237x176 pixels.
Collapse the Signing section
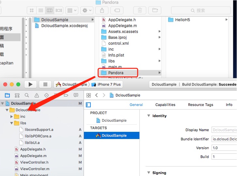tap(149, 173)
